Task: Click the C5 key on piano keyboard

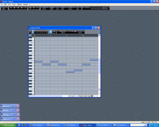Action: 32,61
